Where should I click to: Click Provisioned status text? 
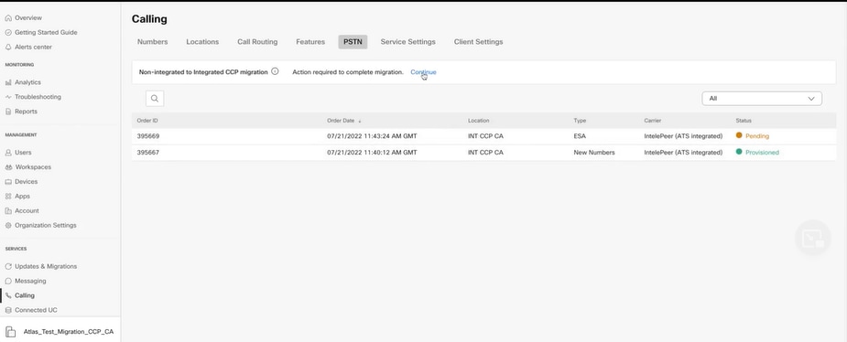coord(762,152)
